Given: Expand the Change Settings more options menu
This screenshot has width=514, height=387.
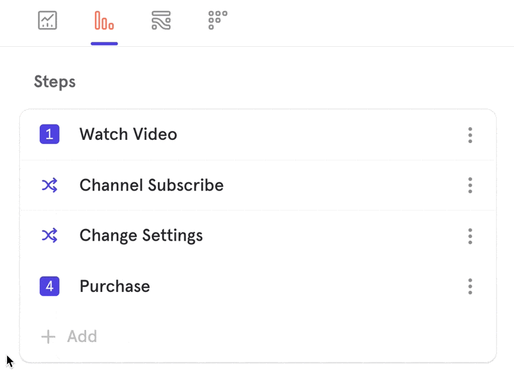Looking at the screenshot, I should point(470,236).
